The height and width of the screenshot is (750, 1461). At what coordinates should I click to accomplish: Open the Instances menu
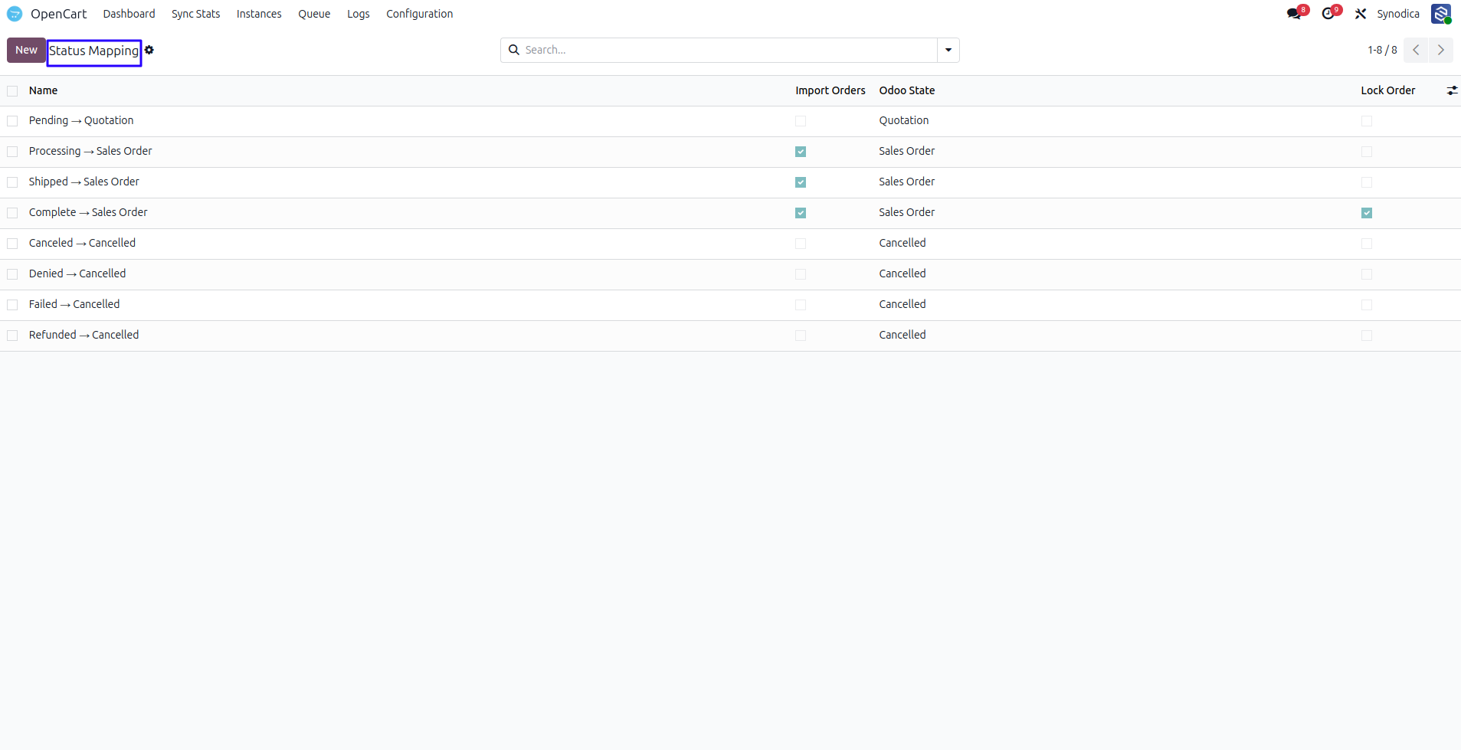259,14
